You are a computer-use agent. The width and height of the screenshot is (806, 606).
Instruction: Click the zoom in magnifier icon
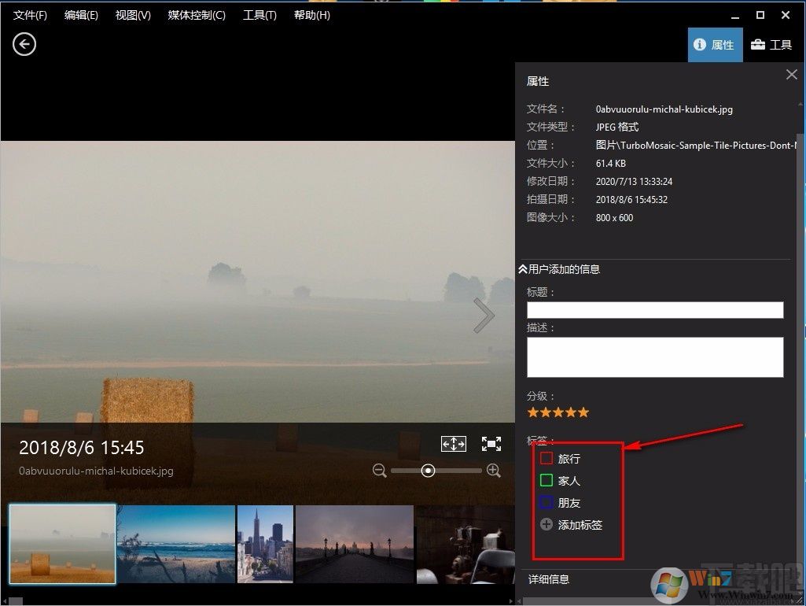pos(494,470)
